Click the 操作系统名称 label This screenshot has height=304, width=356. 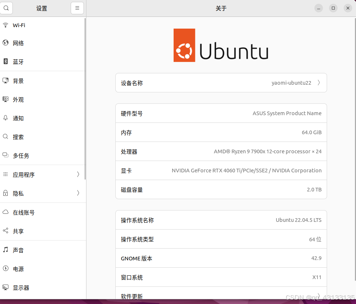pos(137,220)
